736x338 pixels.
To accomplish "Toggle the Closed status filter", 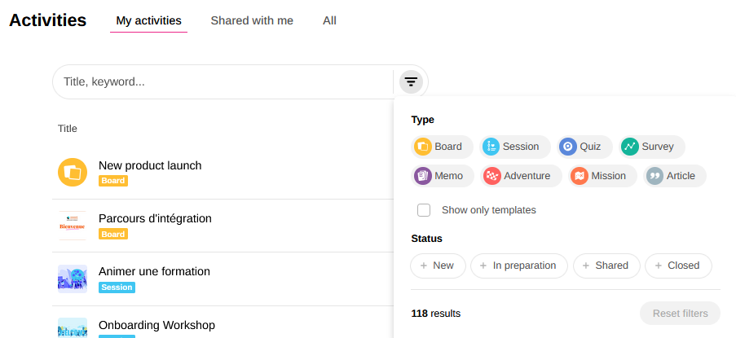I will tap(677, 266).
